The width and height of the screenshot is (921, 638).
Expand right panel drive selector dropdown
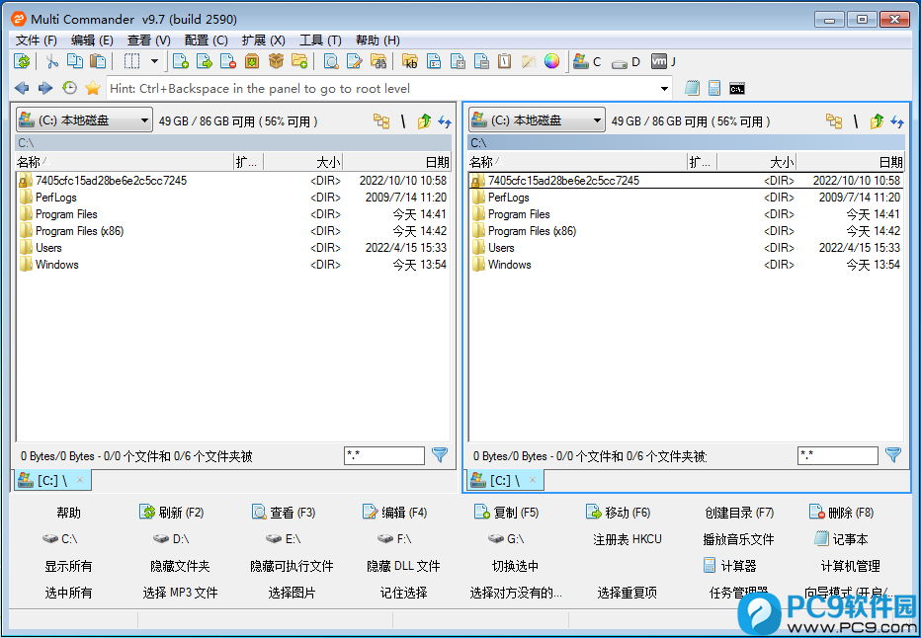597,120
